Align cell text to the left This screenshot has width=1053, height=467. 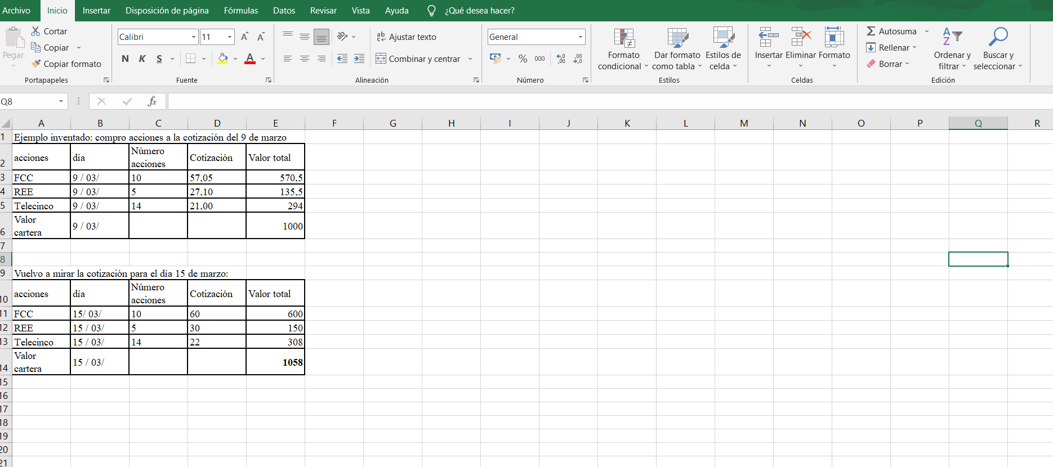tap(288, 59)
